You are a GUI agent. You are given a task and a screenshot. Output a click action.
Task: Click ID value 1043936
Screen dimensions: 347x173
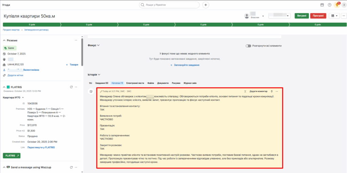pyautogui.click(x=33, y=103)
